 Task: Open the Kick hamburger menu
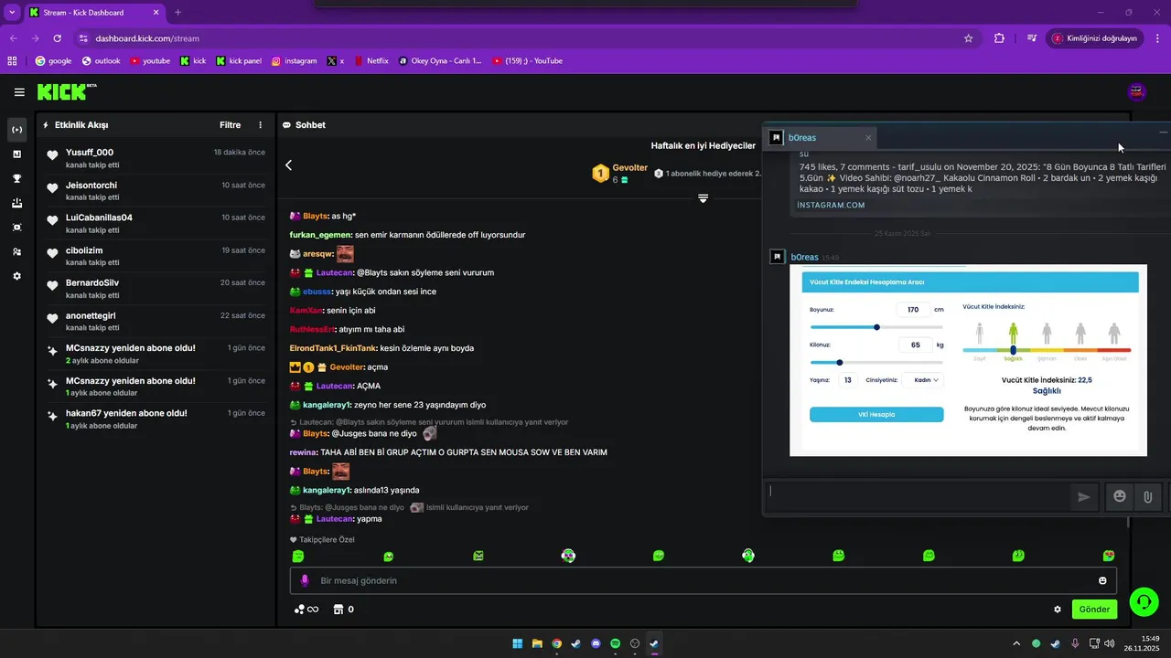pos(19,92)
